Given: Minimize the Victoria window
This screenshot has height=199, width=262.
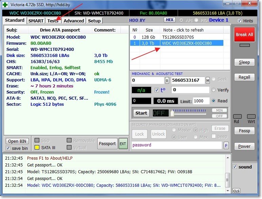Looking at the screenshot, I should pyautogui.click(x=228, y=3).
